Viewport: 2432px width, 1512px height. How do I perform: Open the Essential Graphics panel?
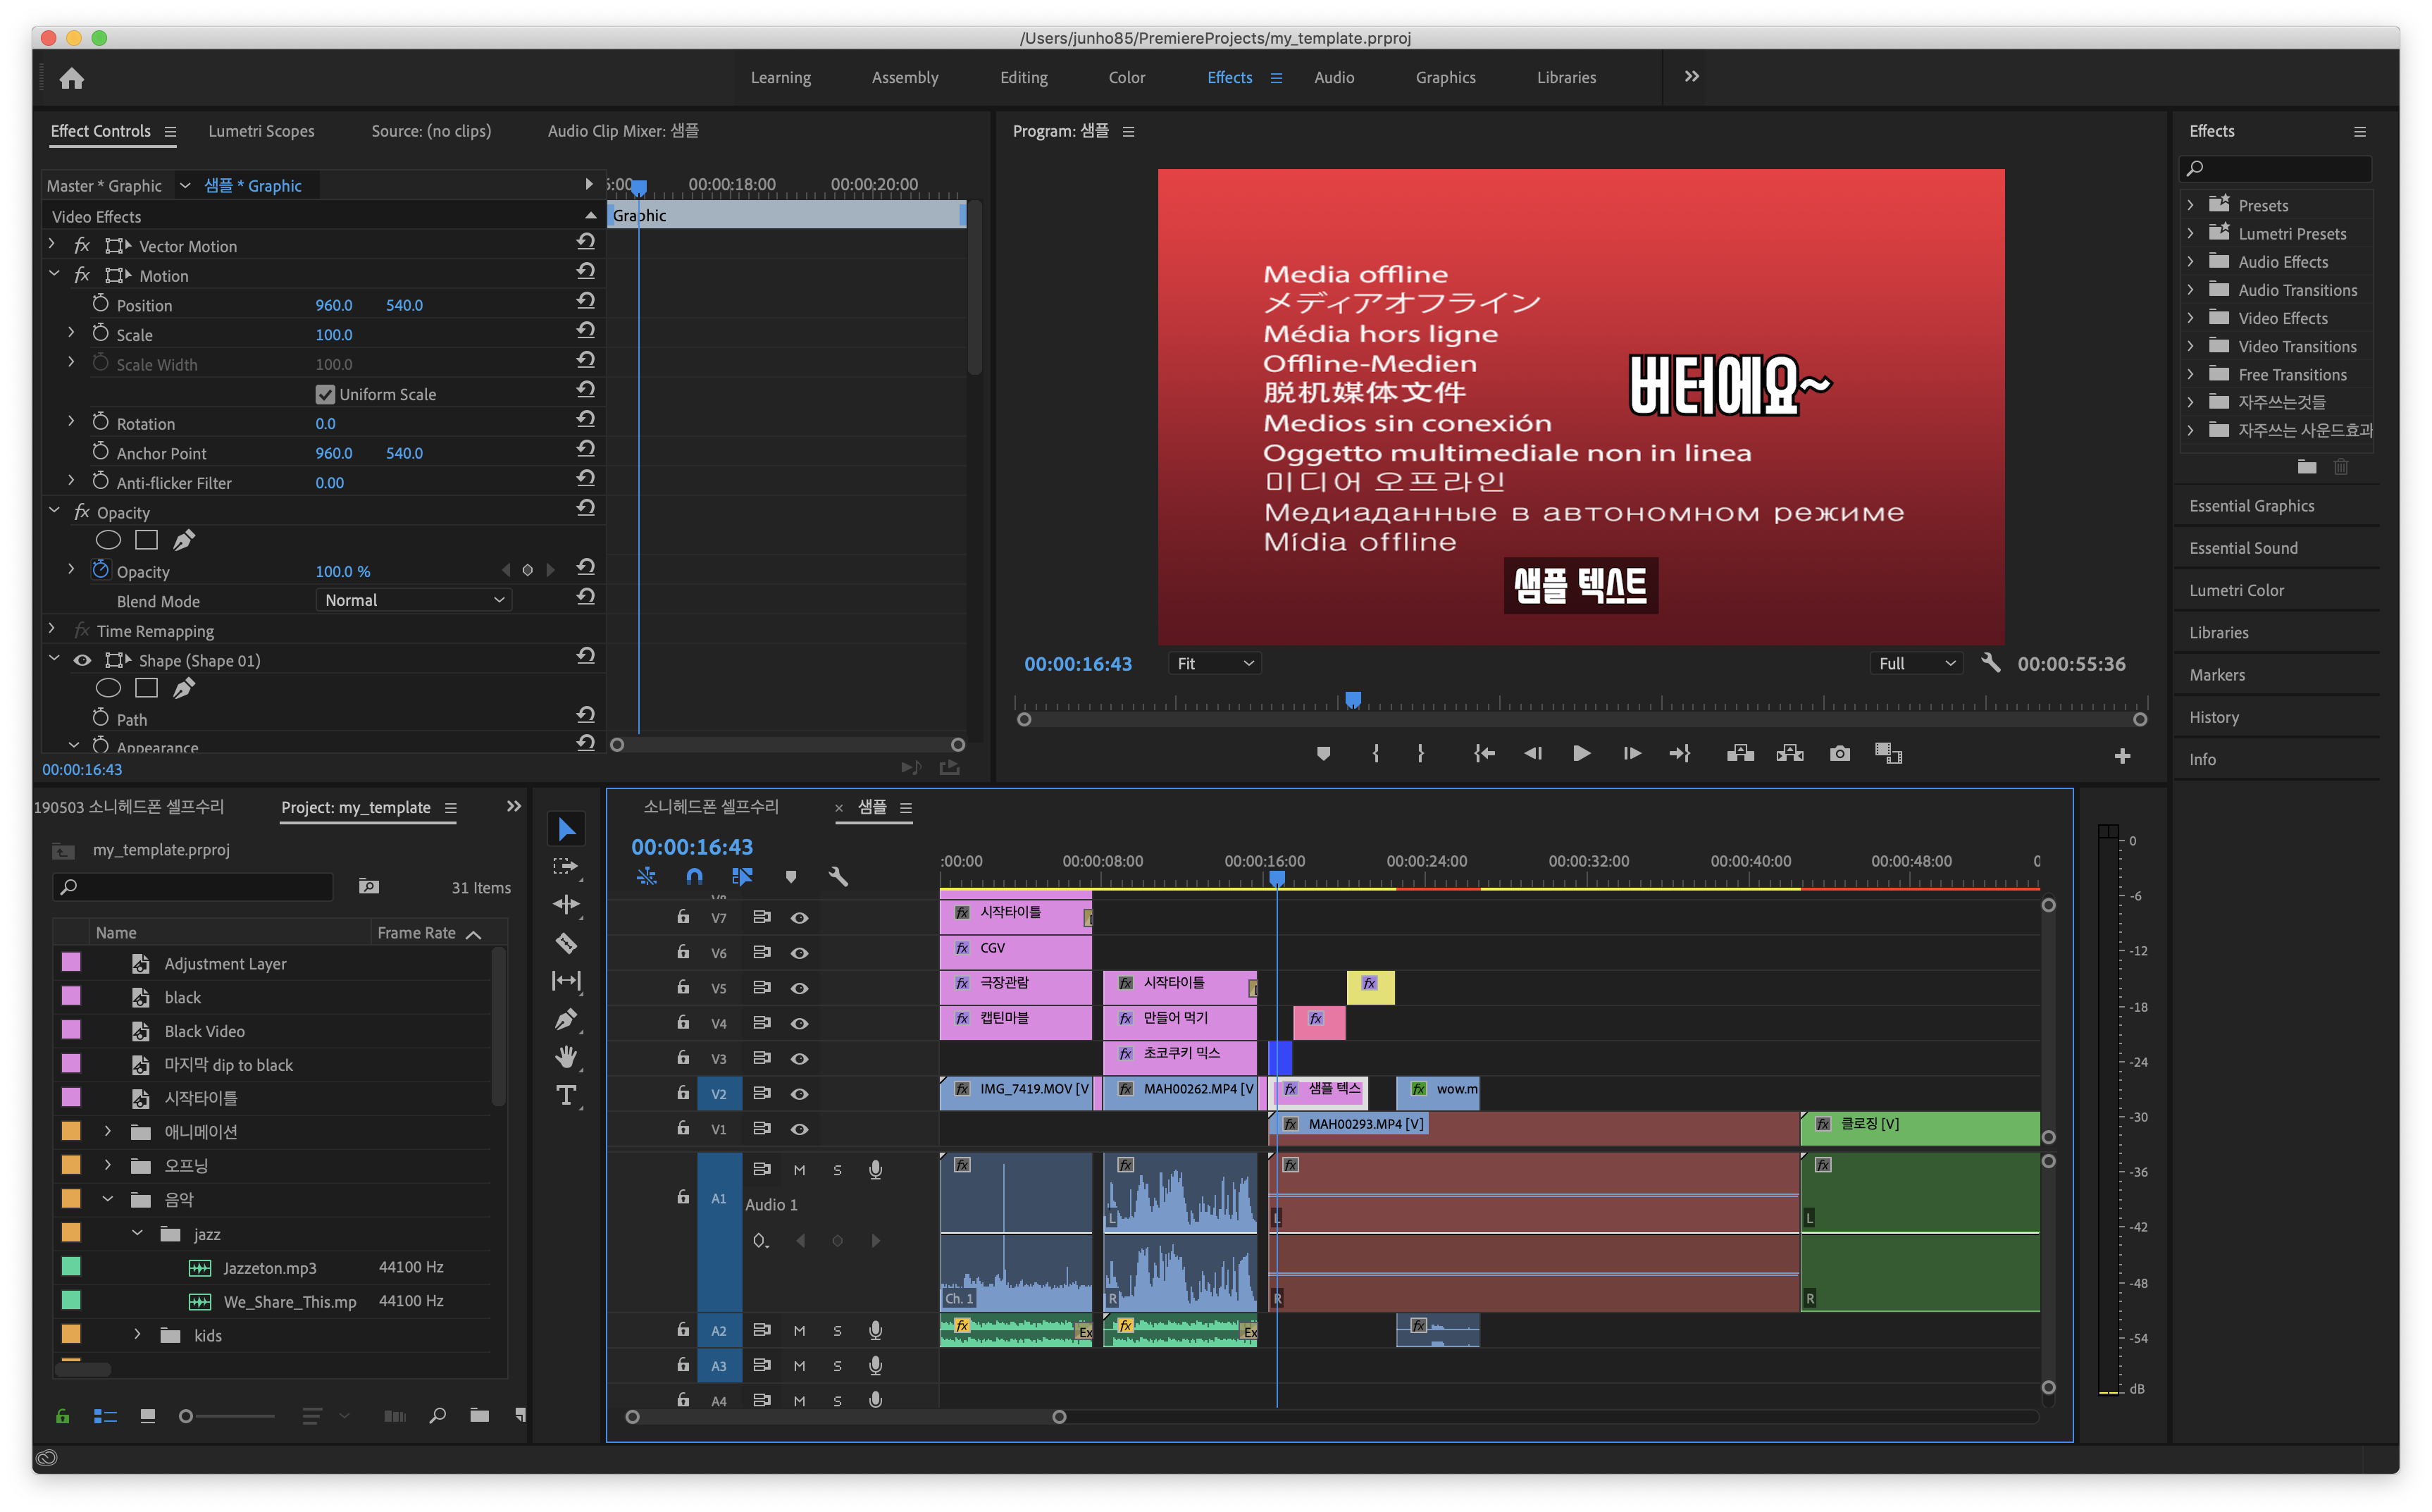pos(2251,506)
